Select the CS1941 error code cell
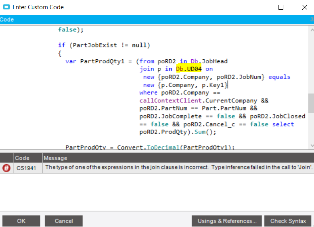 point(28,168)
